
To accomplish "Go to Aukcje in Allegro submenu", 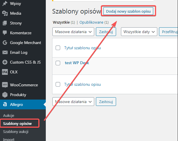I will point(9,116).
